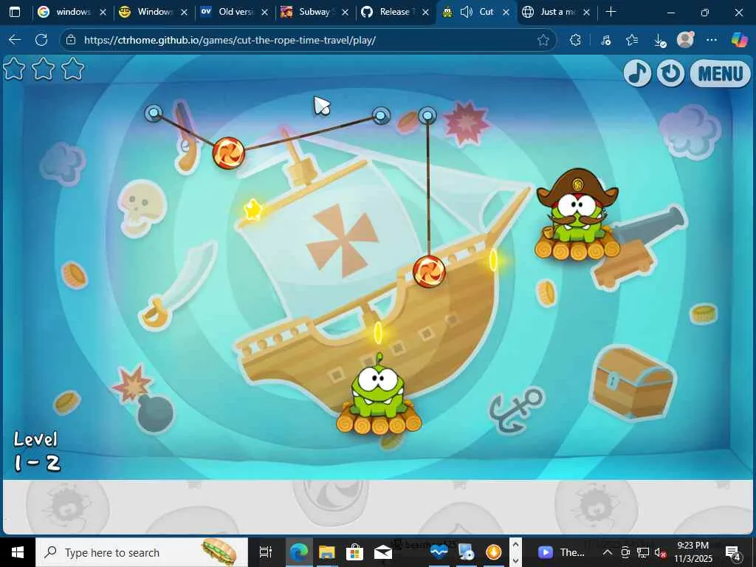This screenshot has width=756, height=567.
Task: Open the Windows Start menu
Action: 18,552
